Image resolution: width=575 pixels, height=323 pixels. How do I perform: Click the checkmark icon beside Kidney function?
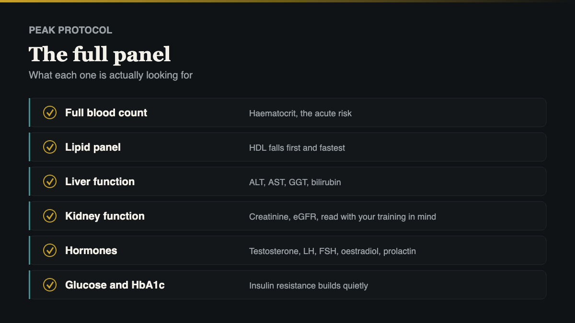click(50, 216)
